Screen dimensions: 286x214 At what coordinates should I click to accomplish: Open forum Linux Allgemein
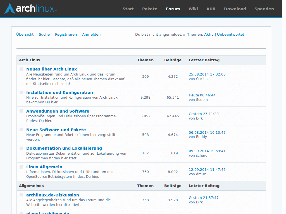(x=44, y=167)
